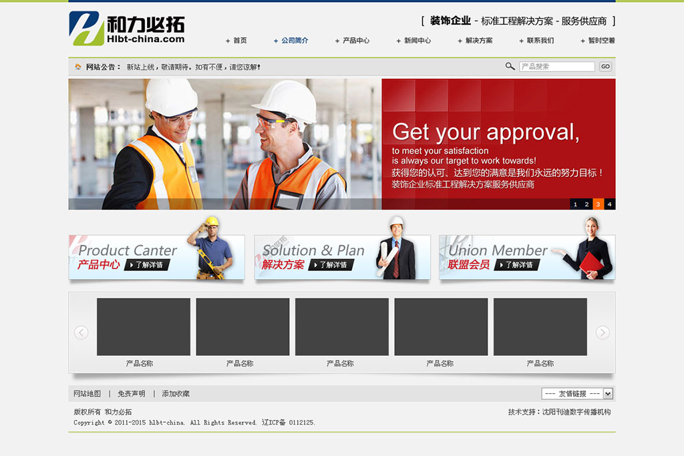Go to 产品中心 in navigation
Image resolution: width=684 pixels, height=456 pixels.
pyautogui.click(x=355, y=41)
